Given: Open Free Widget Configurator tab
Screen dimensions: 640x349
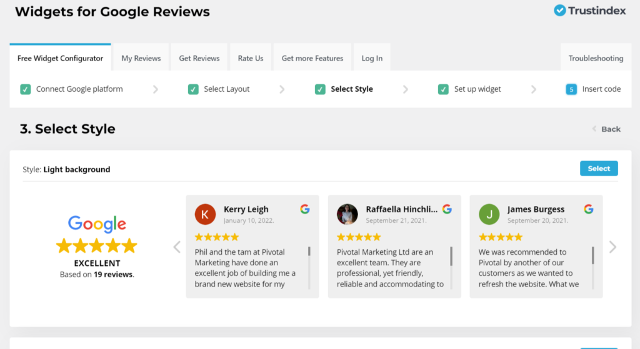Looking at the screenshot, I should point(60,58).
